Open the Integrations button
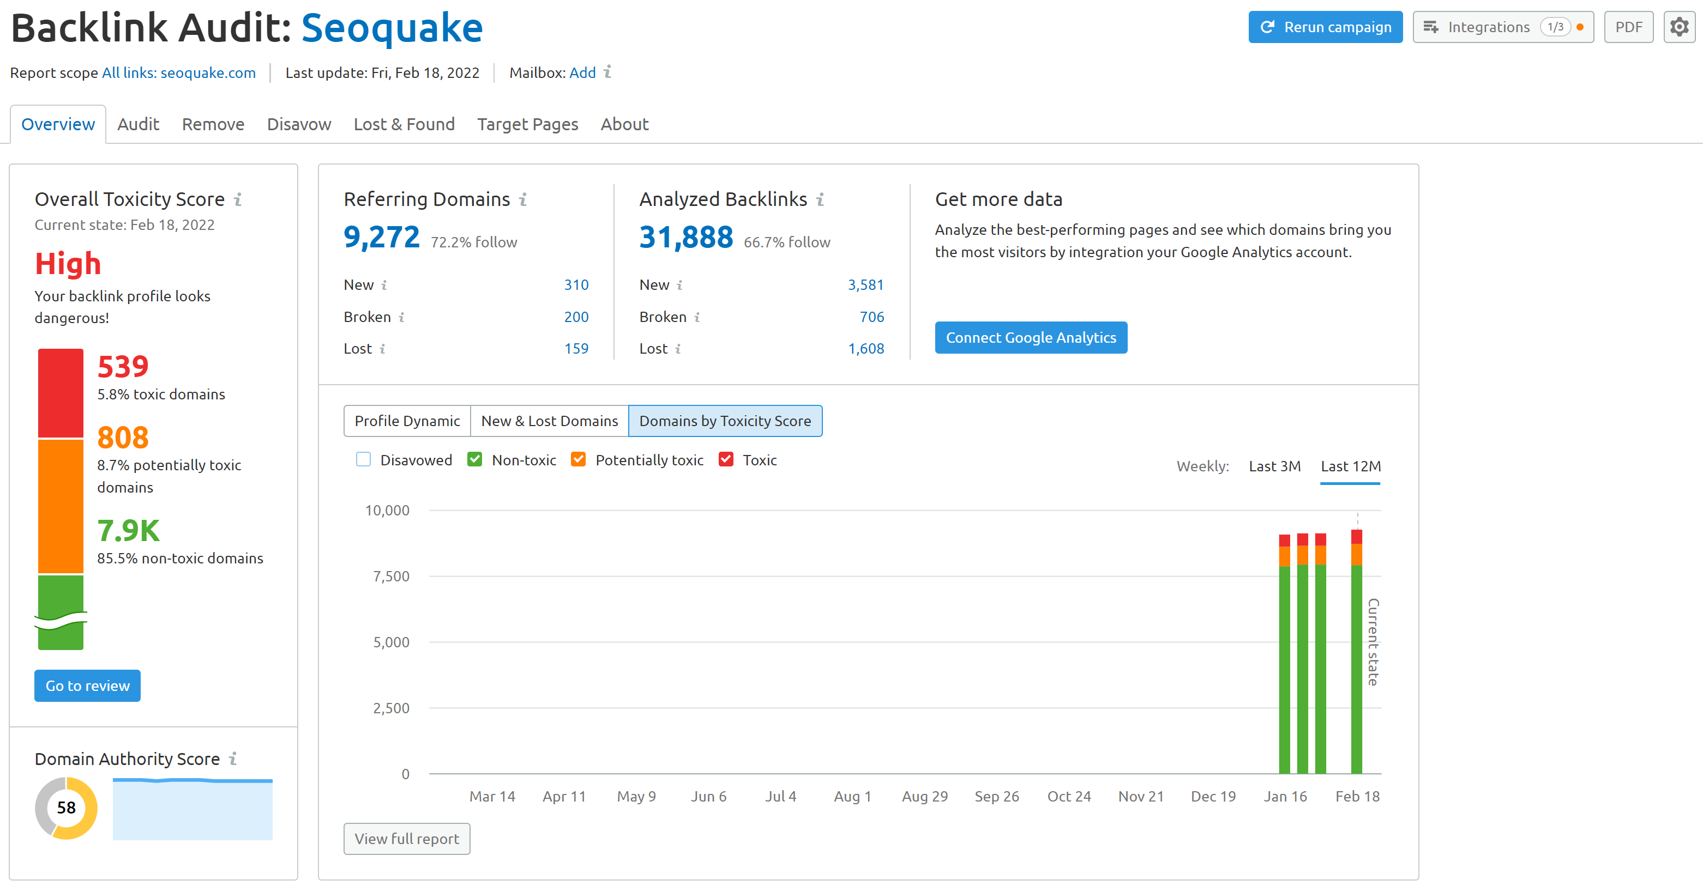 [1503, 27]
